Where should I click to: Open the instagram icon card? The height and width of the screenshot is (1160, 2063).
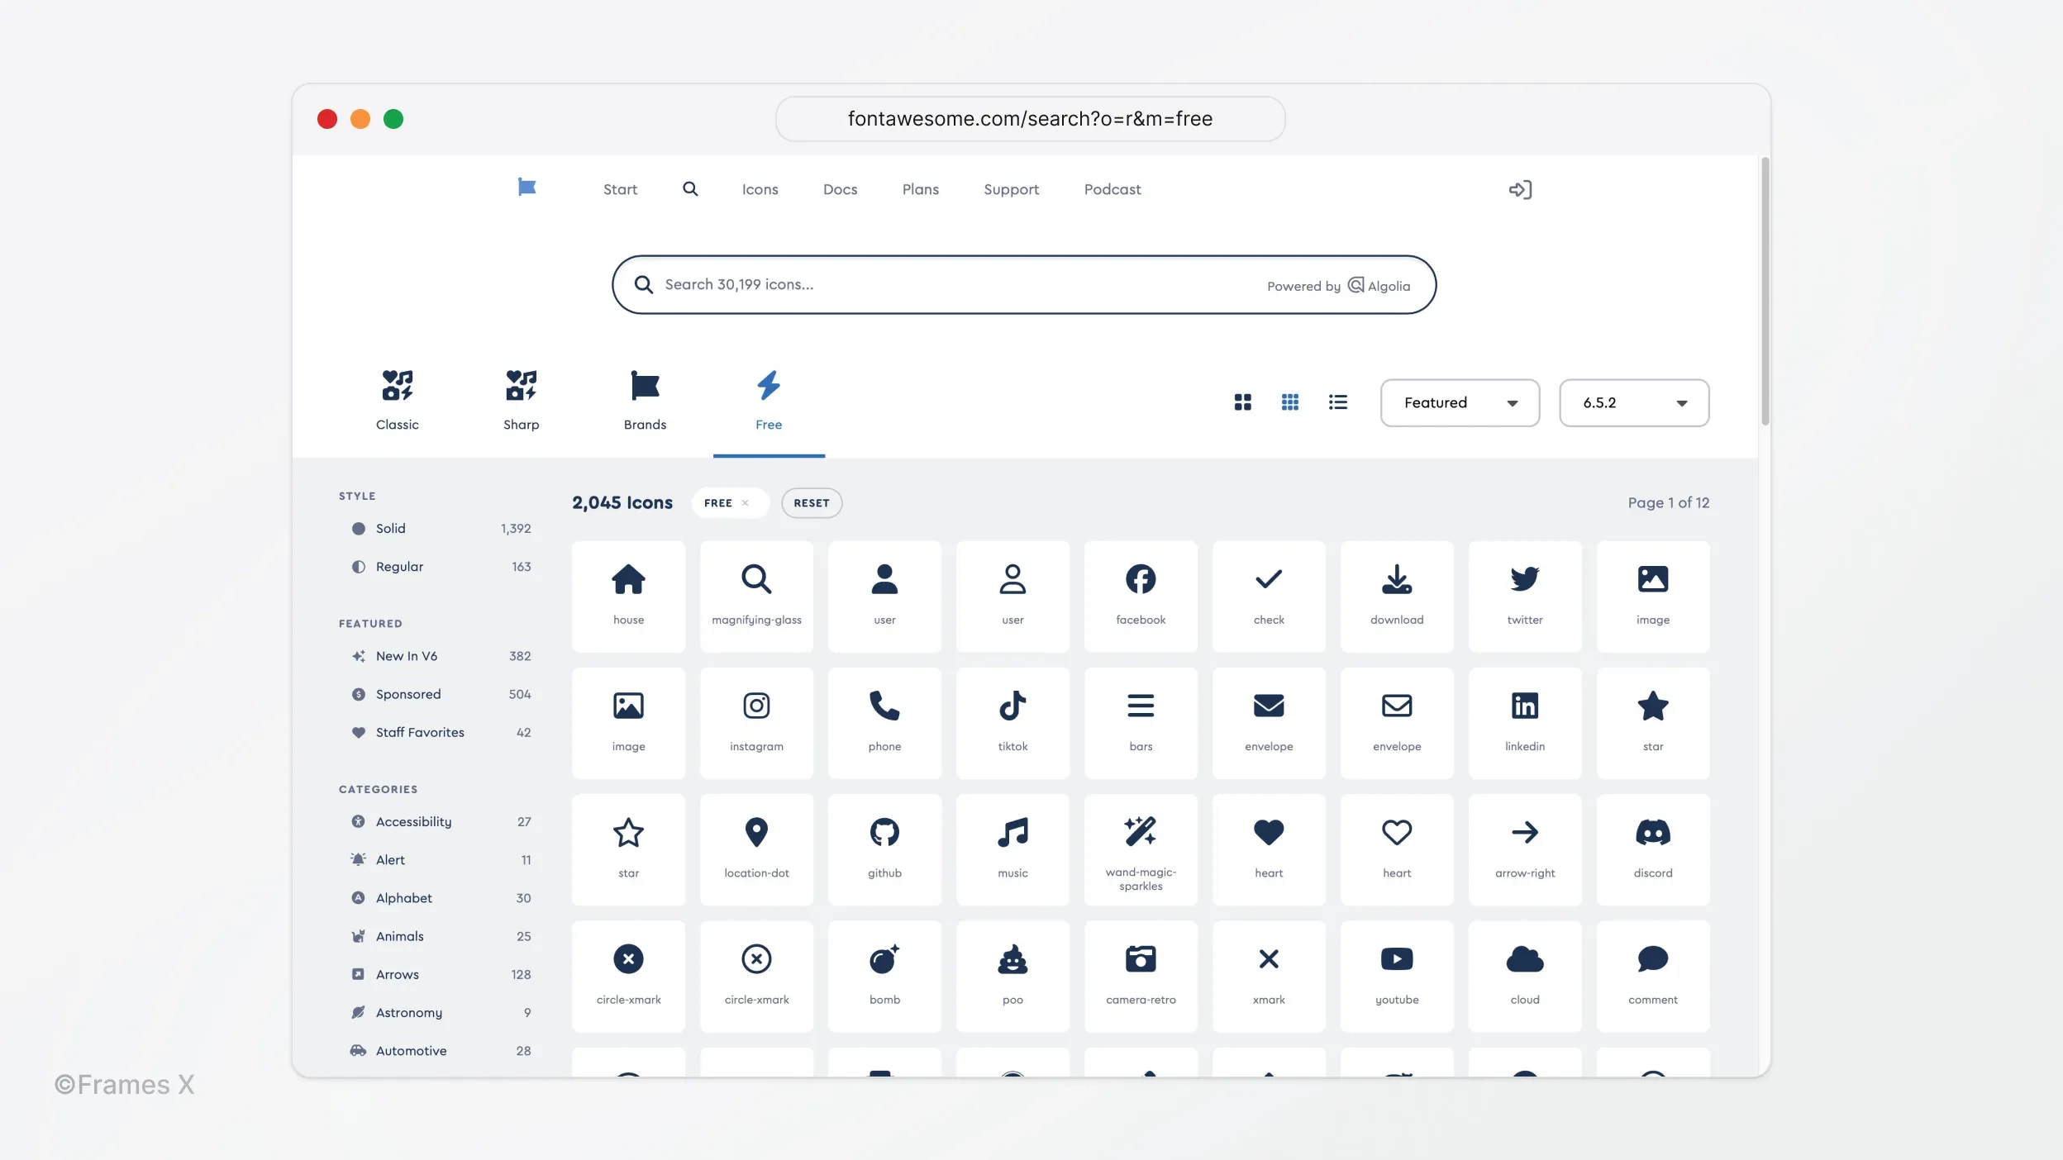pyautogui.click(x=756, y=723)
